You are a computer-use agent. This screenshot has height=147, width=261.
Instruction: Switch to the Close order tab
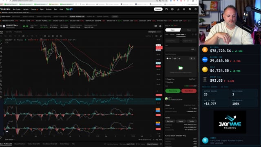[x=189, y=30]
